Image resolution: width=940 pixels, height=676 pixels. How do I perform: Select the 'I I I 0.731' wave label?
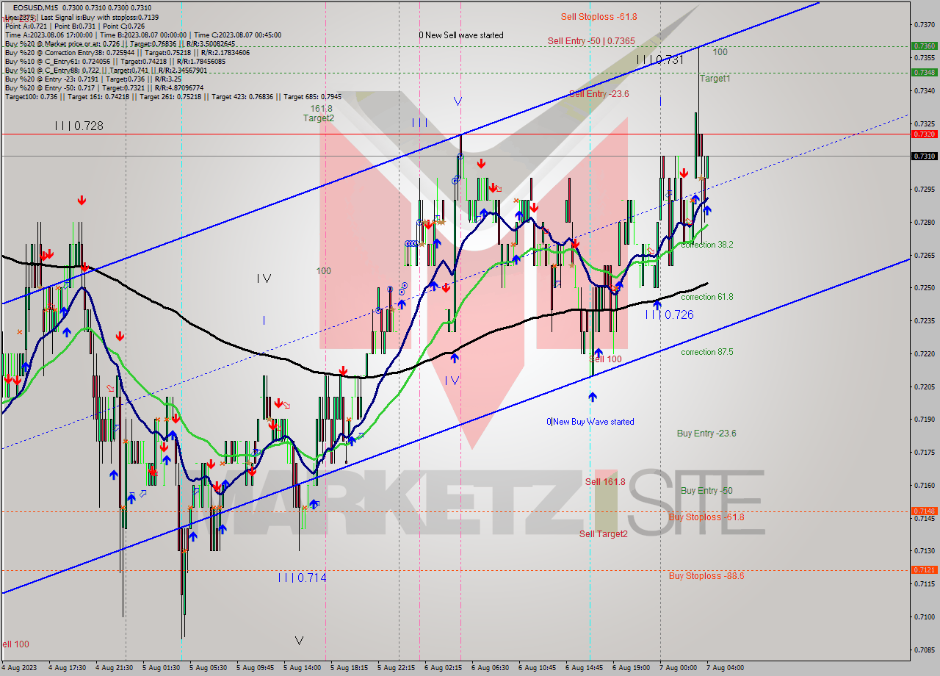pyautogui.click(x=660, y=60)
